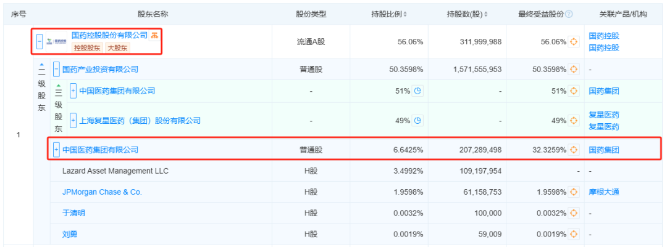
Task: Click target icon next to 51% beneficial share
Action: 574,91
